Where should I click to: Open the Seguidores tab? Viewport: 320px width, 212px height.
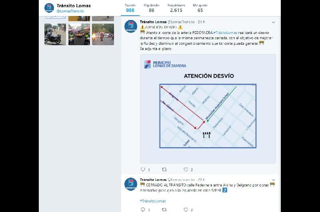pyautogui.click(x=176, y=8)
